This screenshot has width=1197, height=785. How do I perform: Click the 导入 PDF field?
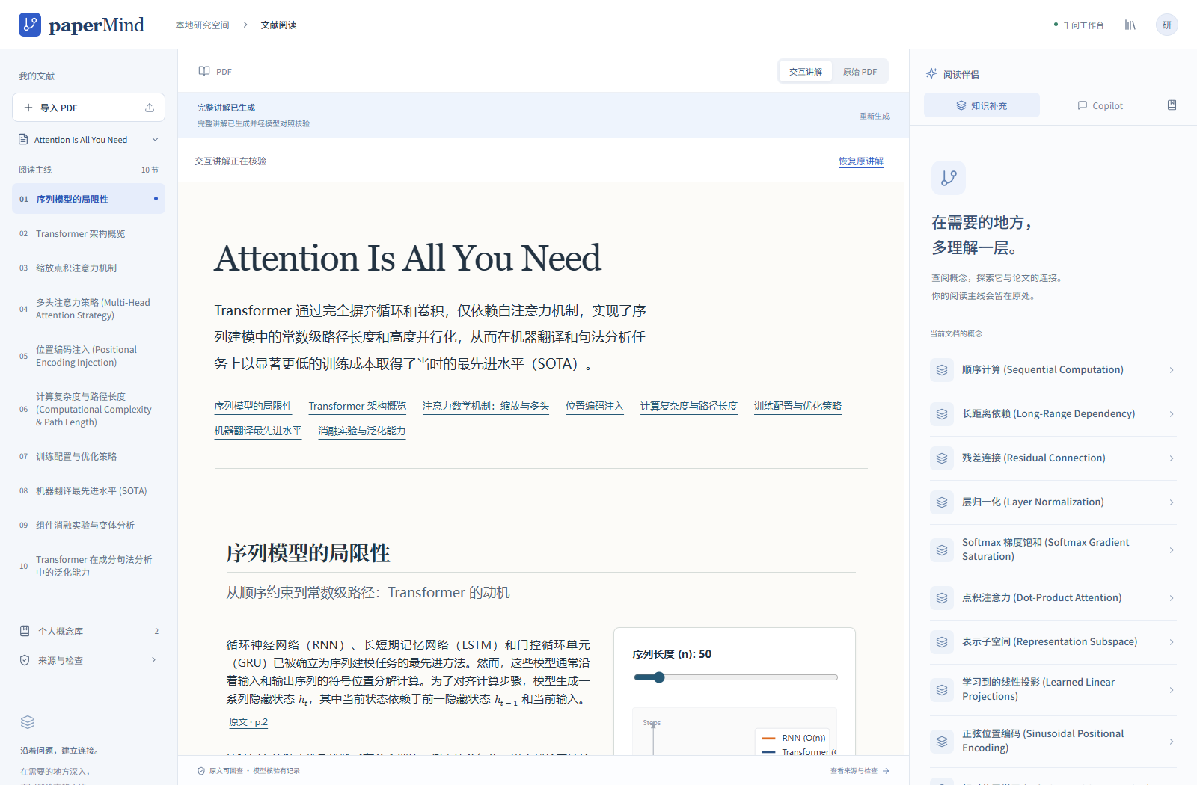(88, 108)
